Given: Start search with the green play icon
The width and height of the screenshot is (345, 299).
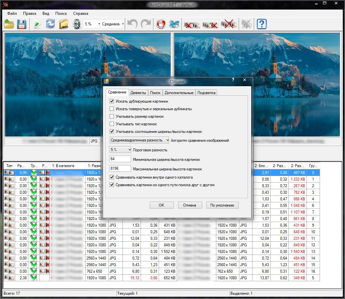Looking at the screenshot, I should tap(37, 24).
